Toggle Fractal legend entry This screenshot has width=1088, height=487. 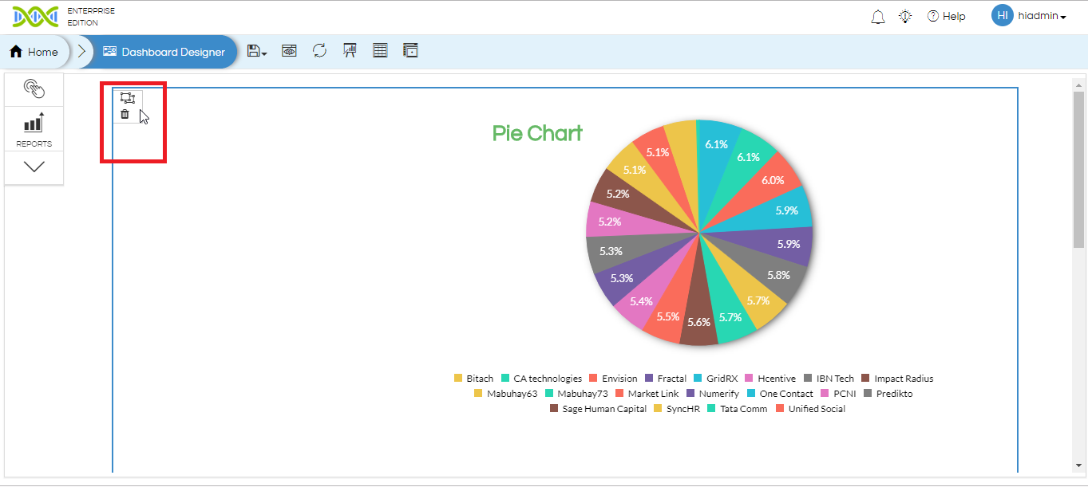(x=666, y=379)
